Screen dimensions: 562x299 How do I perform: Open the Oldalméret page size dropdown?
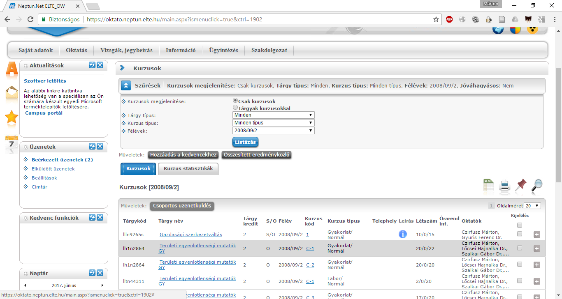pos(532,206)
